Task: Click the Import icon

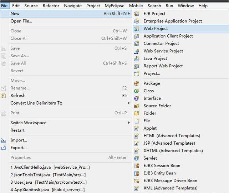Action: (x=4, y=140)
